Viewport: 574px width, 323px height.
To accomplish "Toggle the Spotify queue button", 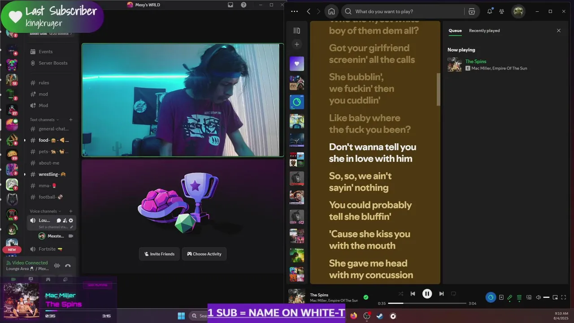I will [x=519, y=297].
